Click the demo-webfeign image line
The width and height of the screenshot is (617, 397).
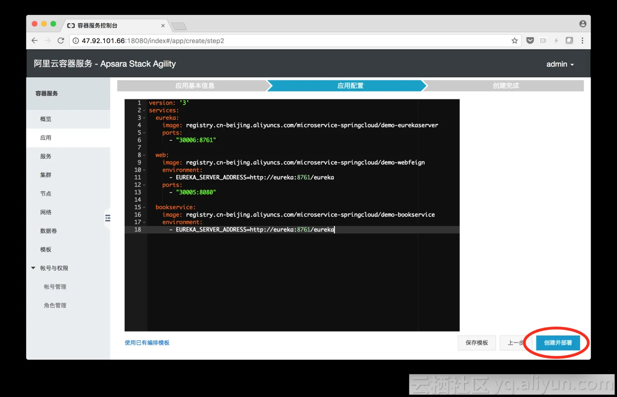click(294, 163)
